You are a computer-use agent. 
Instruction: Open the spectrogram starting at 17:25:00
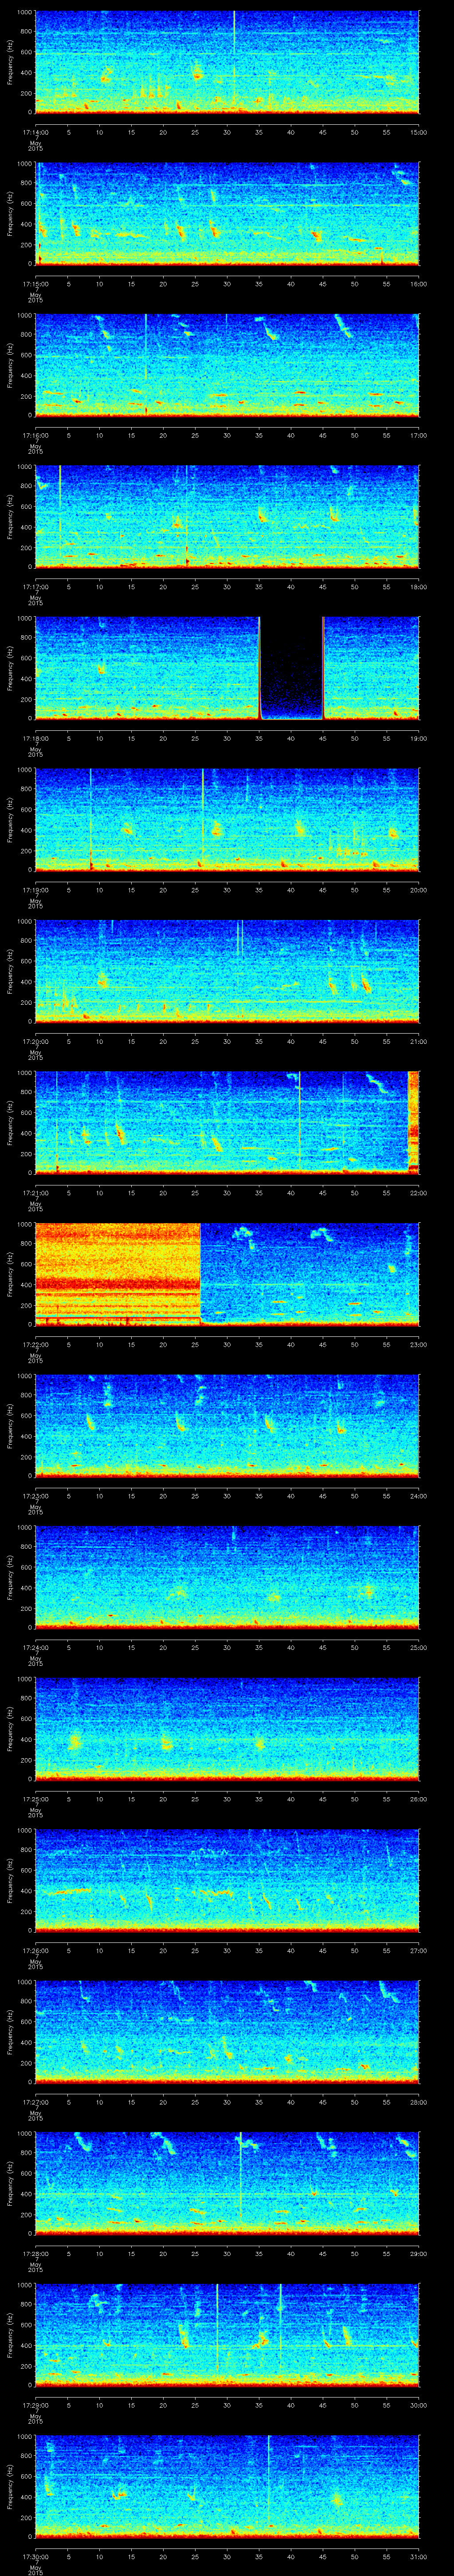(227, 1728)
